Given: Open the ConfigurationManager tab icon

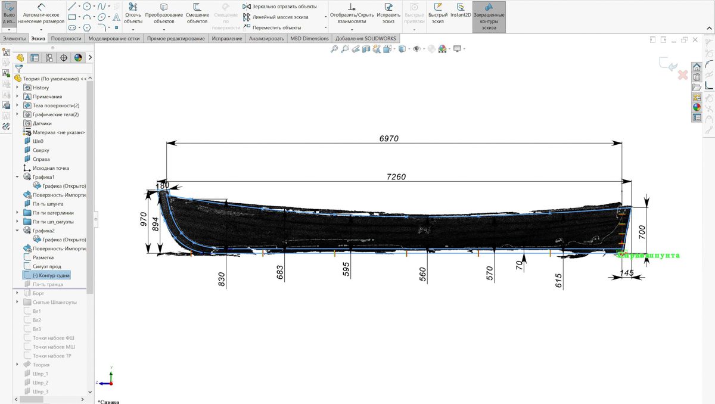Looking at the screenshot, I should pyautogui.click(x=49, y=58).
